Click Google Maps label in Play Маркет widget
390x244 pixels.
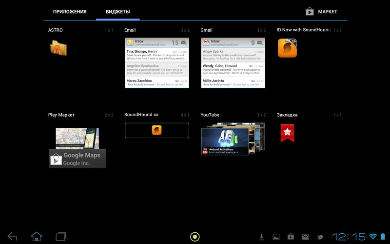pyautogui.click(x=82, y=155)
